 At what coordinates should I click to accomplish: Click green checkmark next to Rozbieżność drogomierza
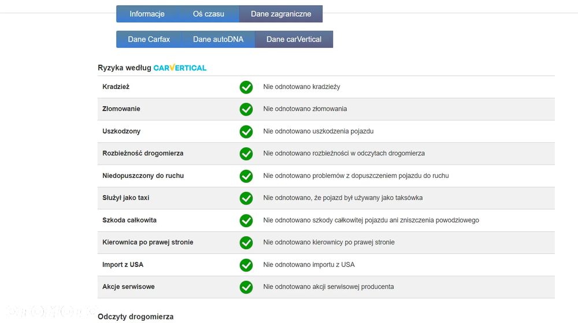pyautogui.click(x=246, y=154)
